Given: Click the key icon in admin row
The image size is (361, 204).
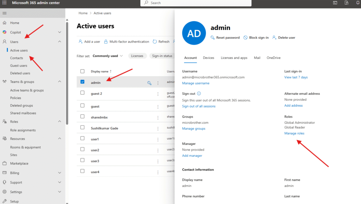Looking at the screenshot, I should click(x=149, y=83).
